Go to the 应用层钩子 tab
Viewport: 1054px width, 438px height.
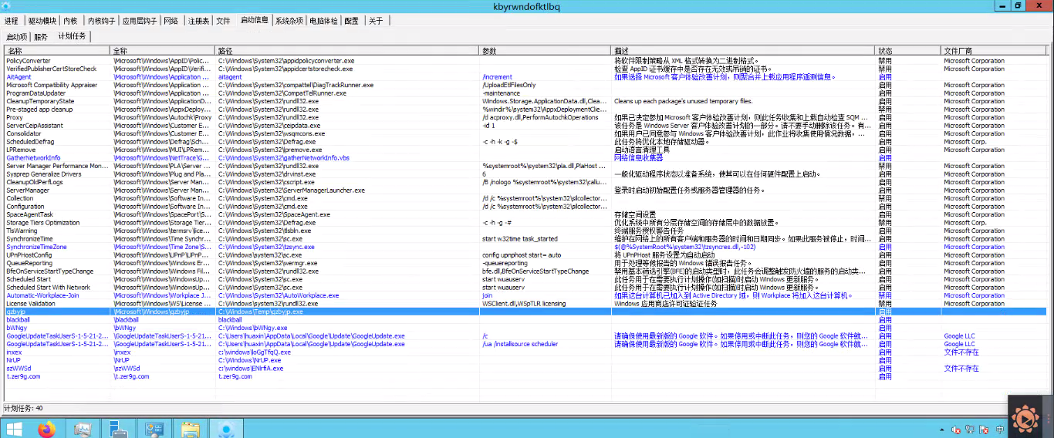(140, 21)
